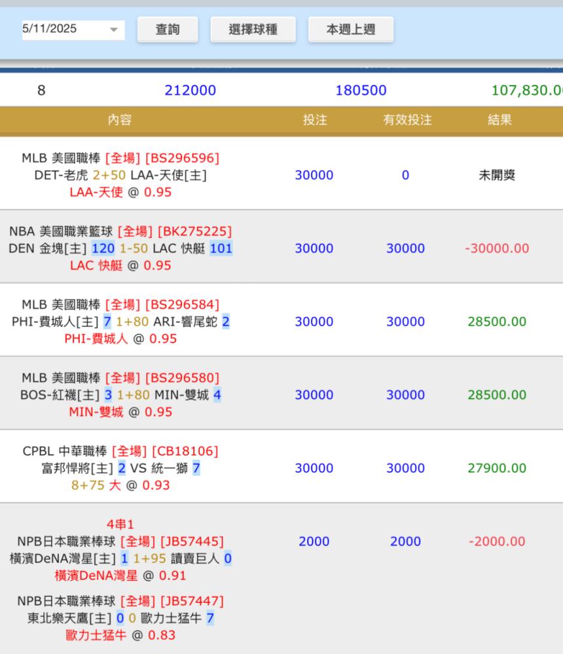The image size is (563, 654).
Task: Select the bet ID [BS296596] line
Action: (120, 158)
